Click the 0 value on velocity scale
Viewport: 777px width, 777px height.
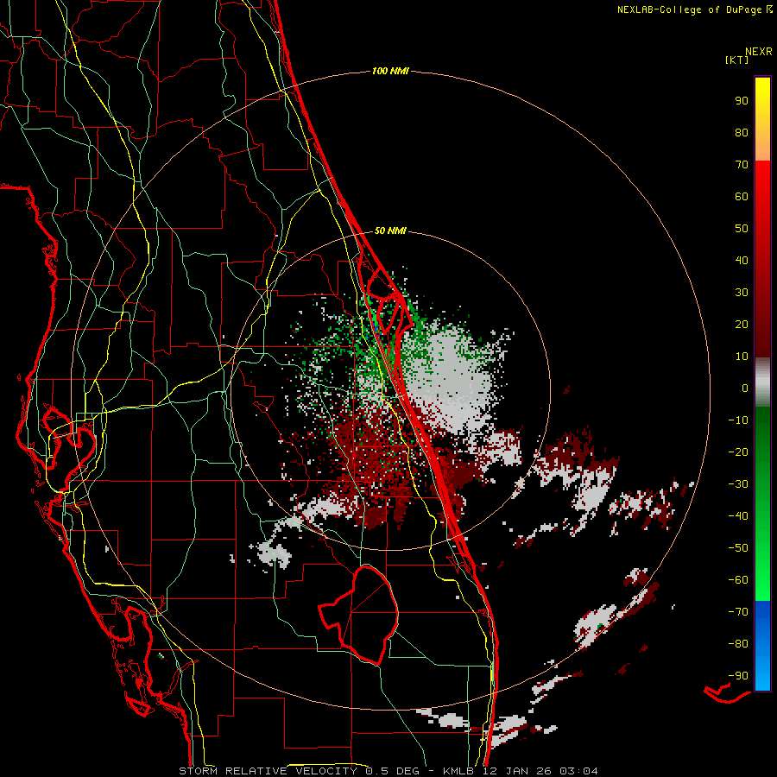coord(745,388)
